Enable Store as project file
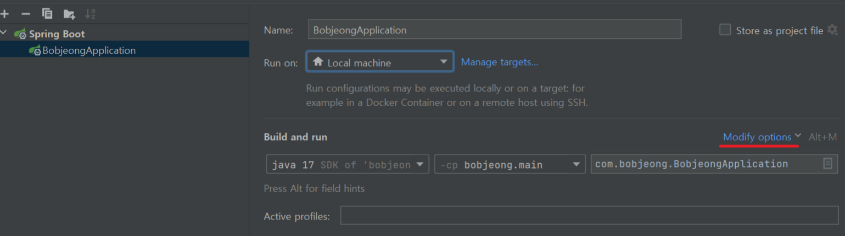Screen dimensions: 845x236 point(725,30)
